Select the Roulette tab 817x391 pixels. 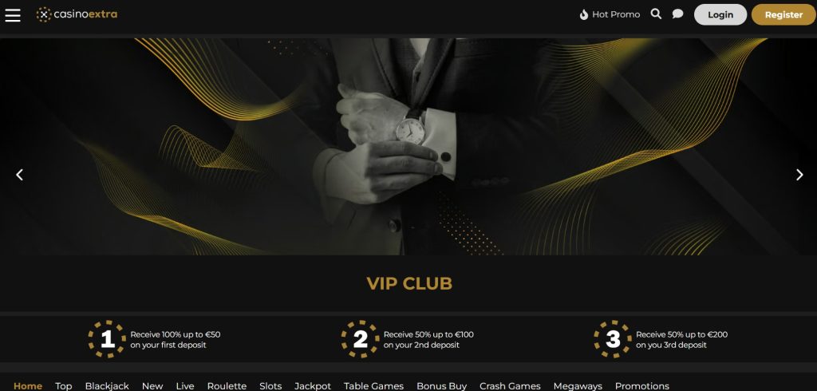(x=227, y=385)
